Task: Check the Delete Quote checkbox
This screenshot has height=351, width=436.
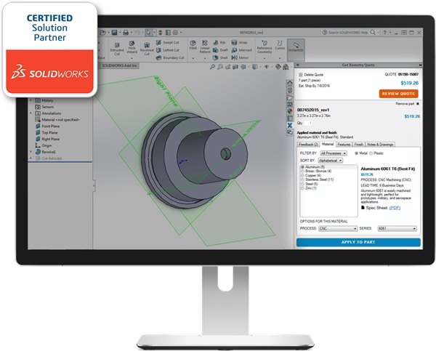Action: pyautogui.click(x=302, y=74)
